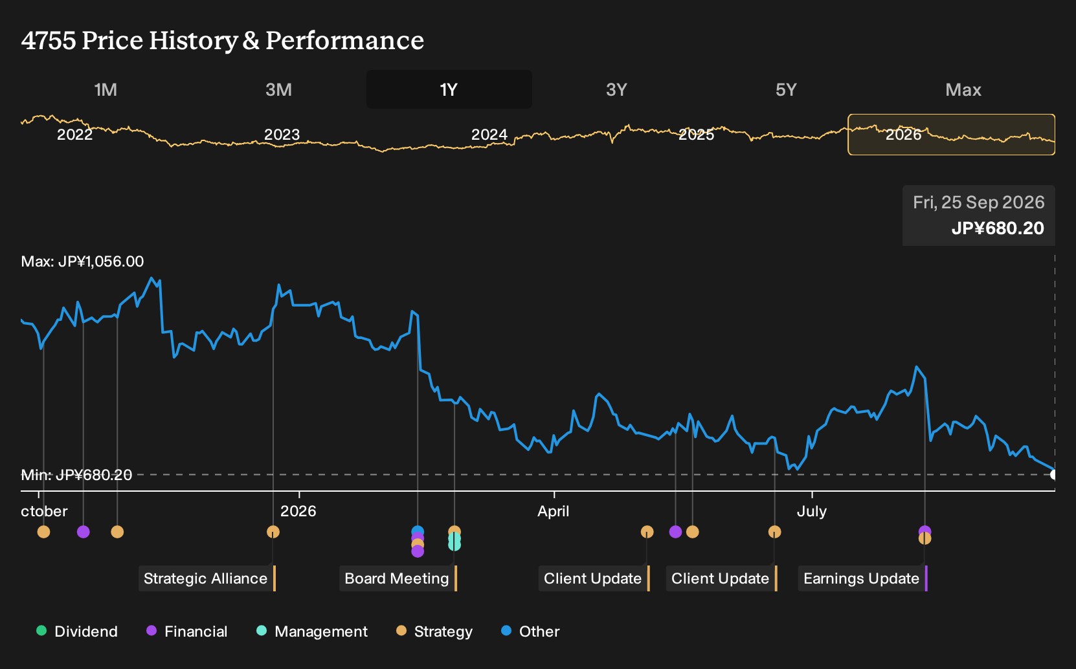
Task: Open the Board Meeting event label
Action: (x=398, y=578)
